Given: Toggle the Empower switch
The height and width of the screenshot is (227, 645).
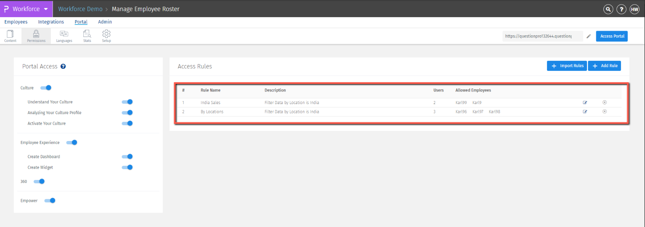Looking at the screenshot, I should 50,201.
